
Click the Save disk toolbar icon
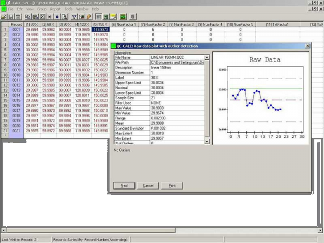click(10, 17)
